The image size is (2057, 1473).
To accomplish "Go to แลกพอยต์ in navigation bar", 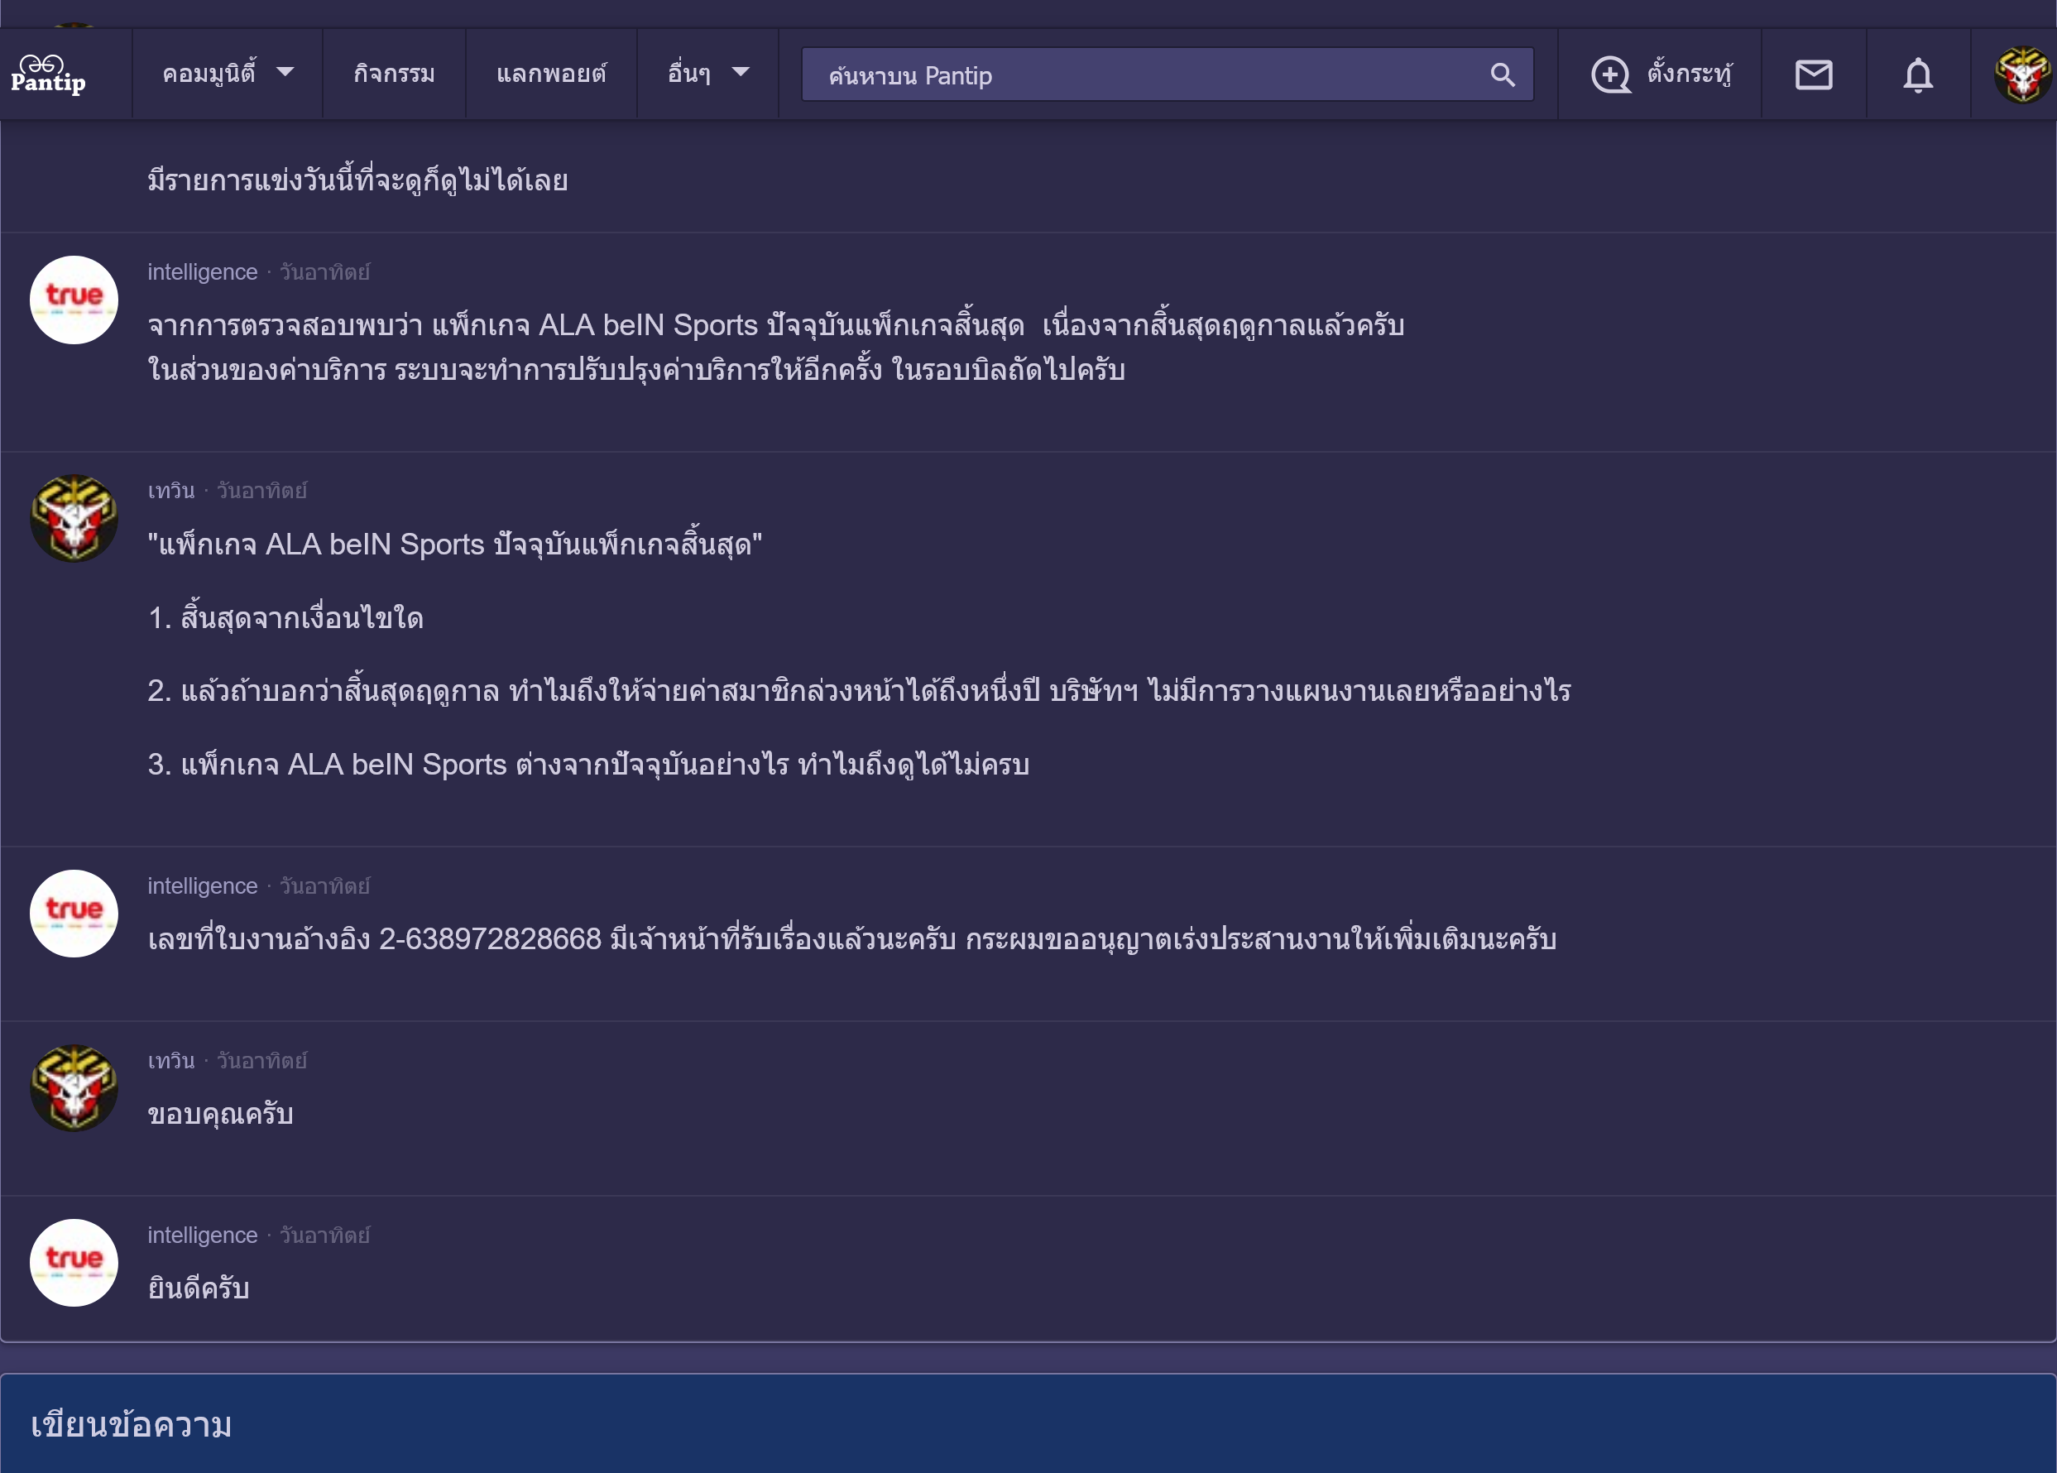I will point(550,74).
